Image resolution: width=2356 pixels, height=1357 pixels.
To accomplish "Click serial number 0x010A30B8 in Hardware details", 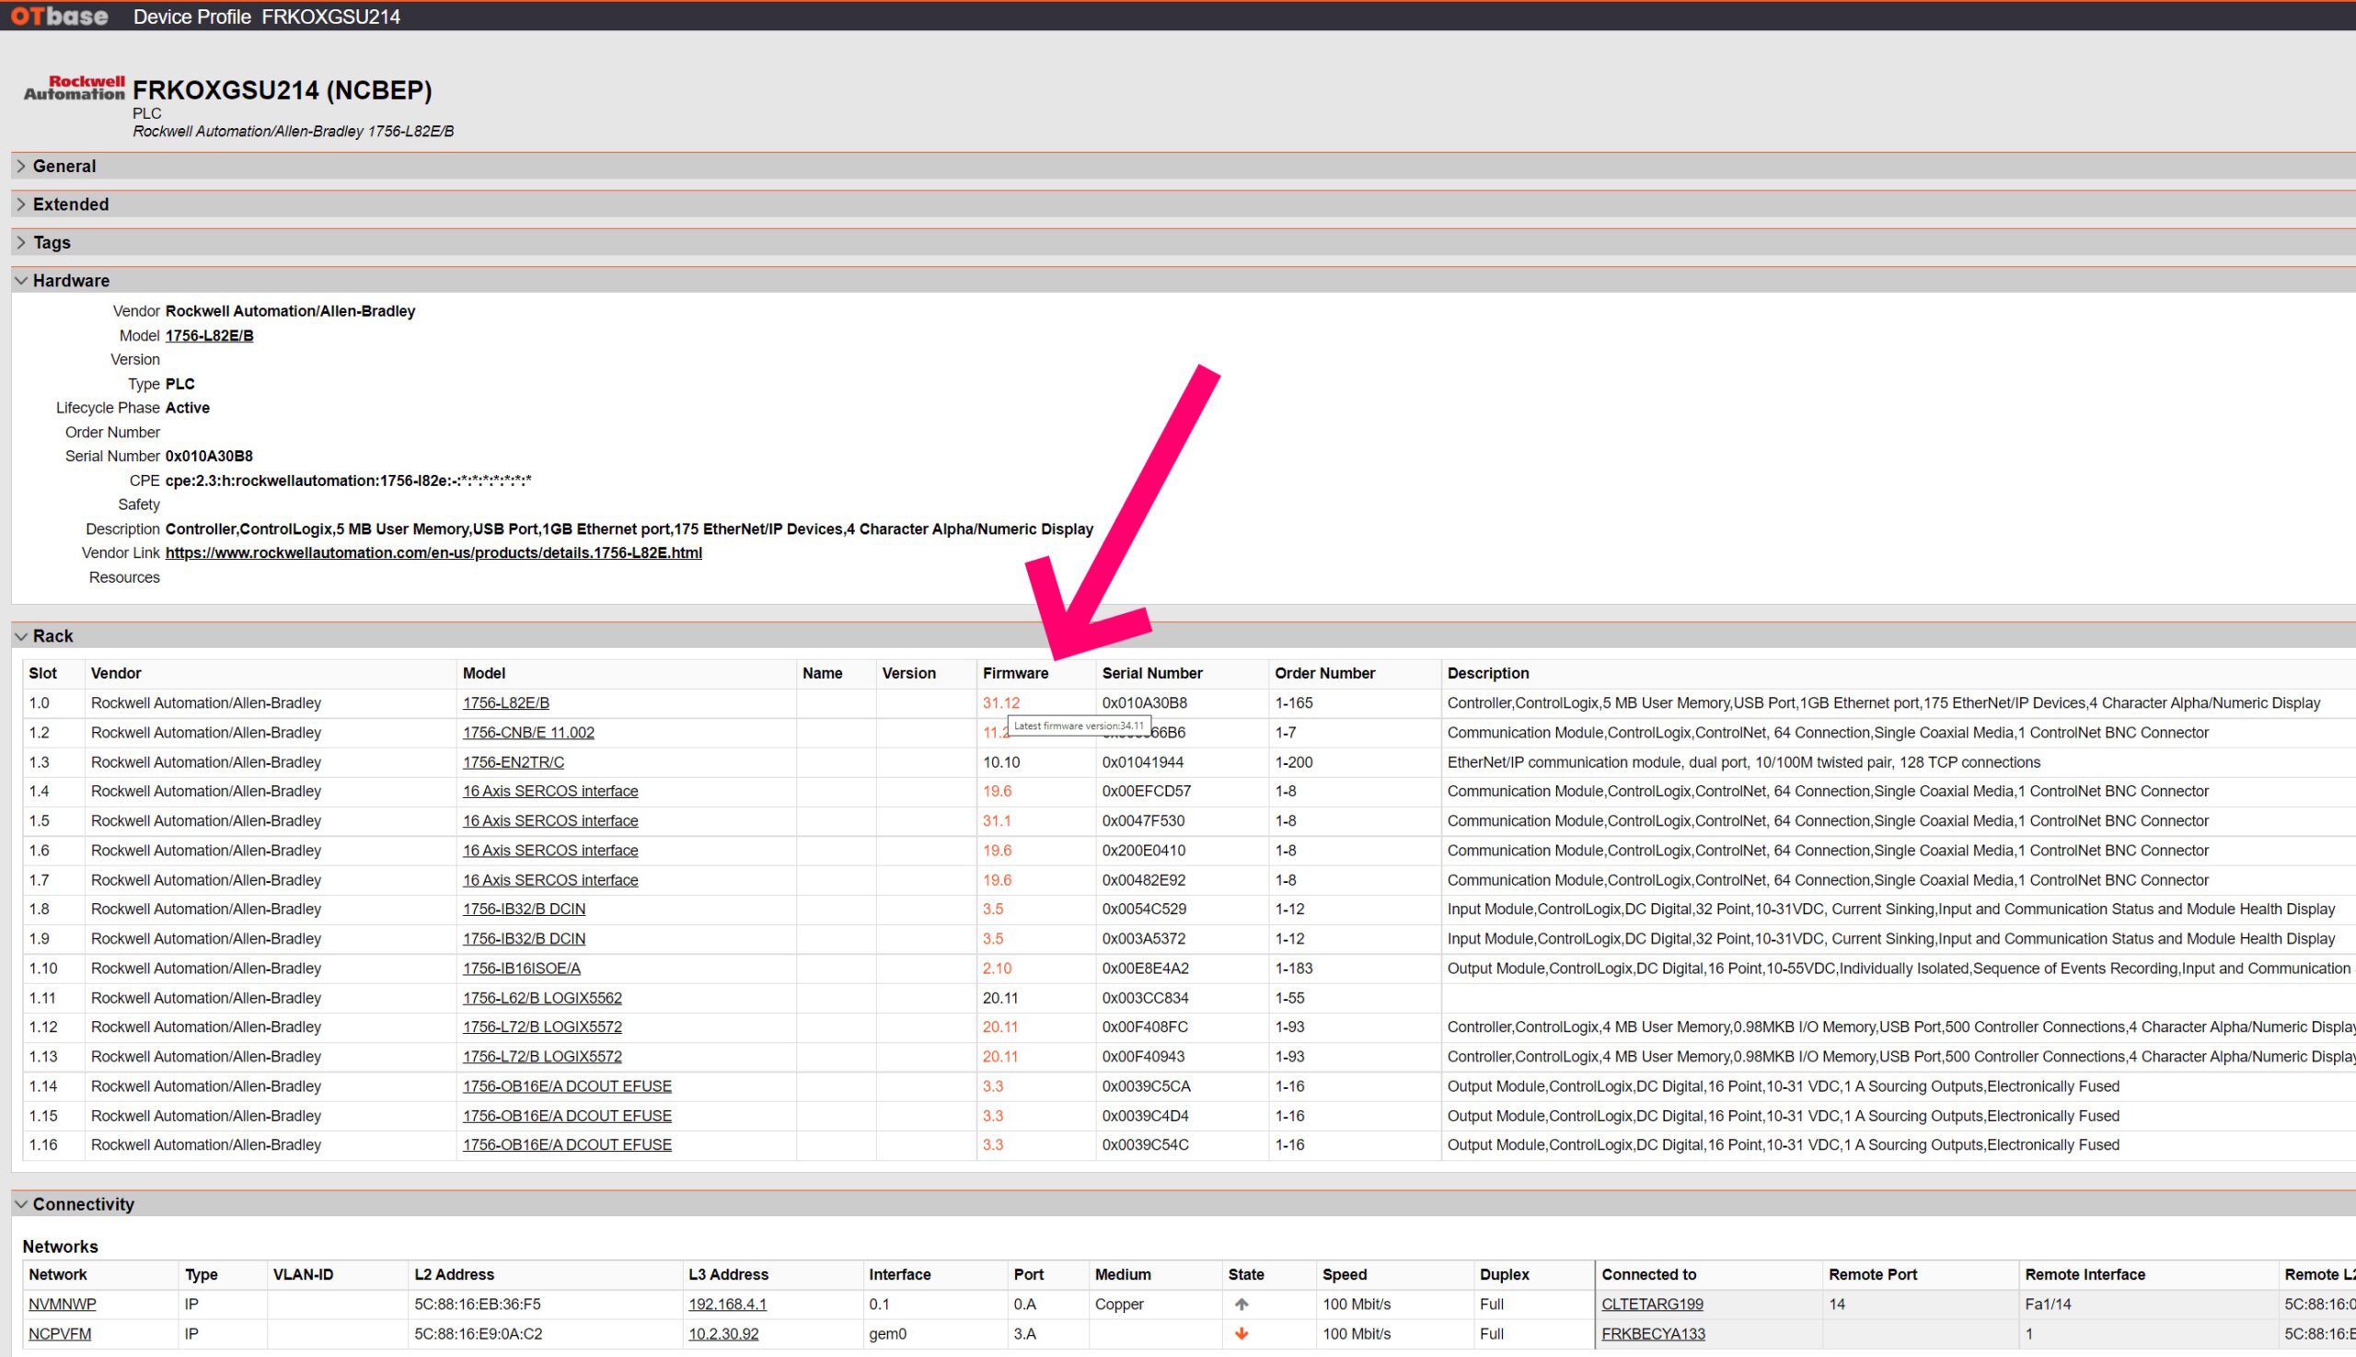I will (x=210, y=456).
